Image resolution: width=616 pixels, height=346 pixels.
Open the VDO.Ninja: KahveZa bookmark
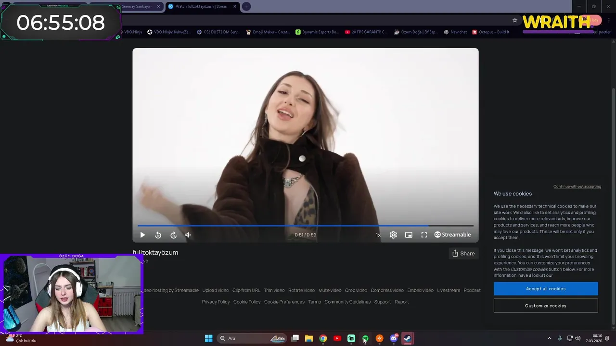tap(169, 32)
